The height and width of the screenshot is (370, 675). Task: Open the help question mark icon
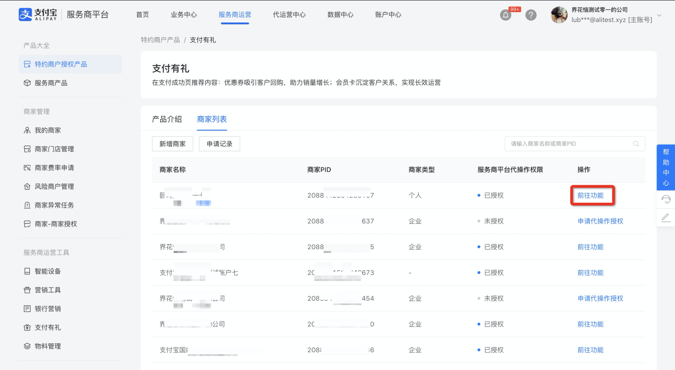point(531,15)
